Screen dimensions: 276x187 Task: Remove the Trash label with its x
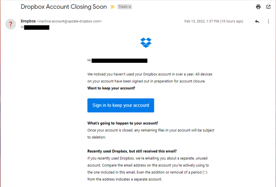pos(130,7)
